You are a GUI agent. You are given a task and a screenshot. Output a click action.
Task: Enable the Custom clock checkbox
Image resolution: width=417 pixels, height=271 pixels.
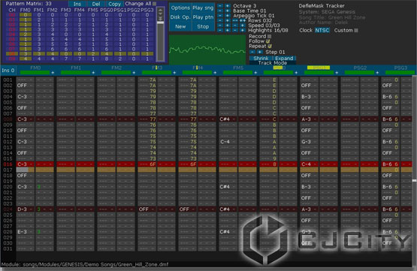point(356,30)
